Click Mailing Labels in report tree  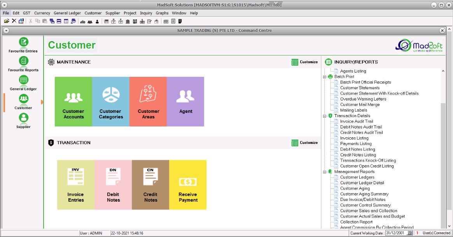[x=353, y=110]
